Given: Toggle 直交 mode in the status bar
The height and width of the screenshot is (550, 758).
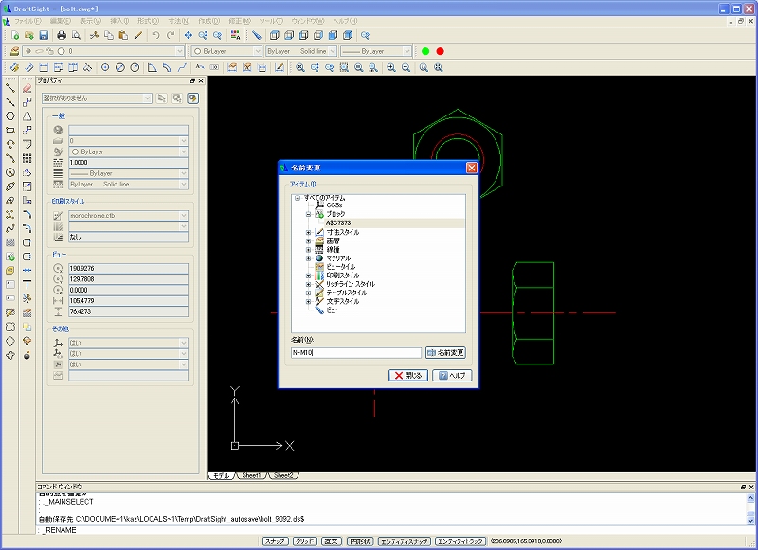Looking at the screenshot, I should 331,541.
